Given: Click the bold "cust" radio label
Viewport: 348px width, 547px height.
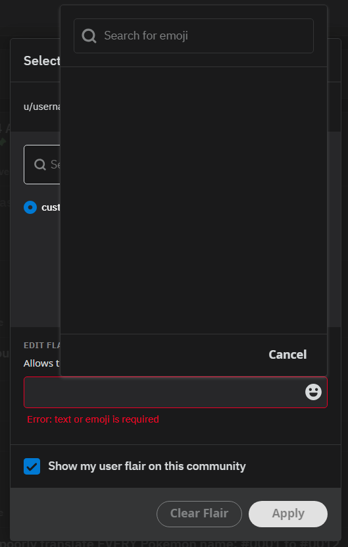Looking at the screenshot, I should tap(51, 207).
